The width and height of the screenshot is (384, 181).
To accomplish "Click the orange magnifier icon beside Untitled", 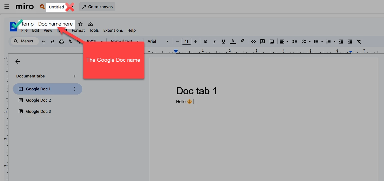I will pyautogui.click(x=42, y=7).
